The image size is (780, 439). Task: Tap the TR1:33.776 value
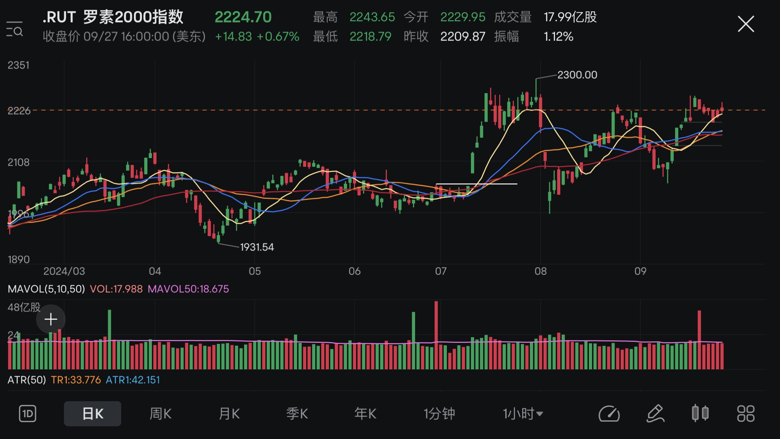click(x=76, y=380)
